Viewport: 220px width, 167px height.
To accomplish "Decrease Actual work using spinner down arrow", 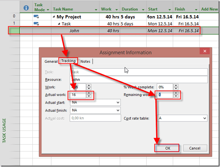I will click(89, 96).
